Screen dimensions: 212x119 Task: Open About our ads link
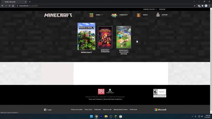107,109
